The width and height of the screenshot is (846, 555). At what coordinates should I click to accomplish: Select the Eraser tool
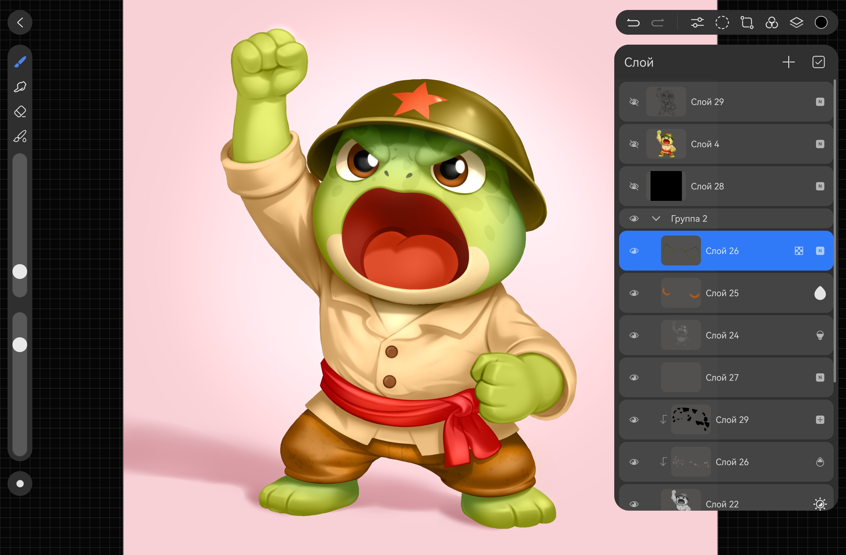click(x=20, y=111)
